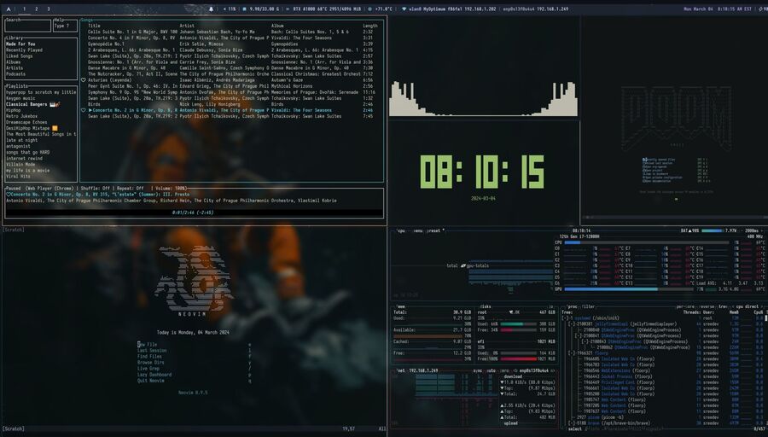Collapse the 5188 brave tree node
This screenshot has height=437, width=768.
pos(572,423)
